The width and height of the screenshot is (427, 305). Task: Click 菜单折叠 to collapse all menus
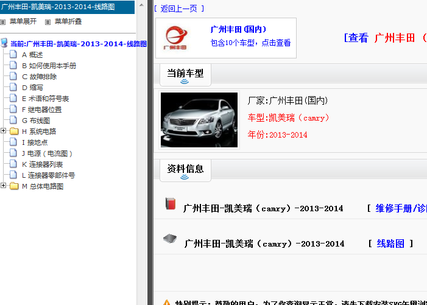tap(68, 21)
